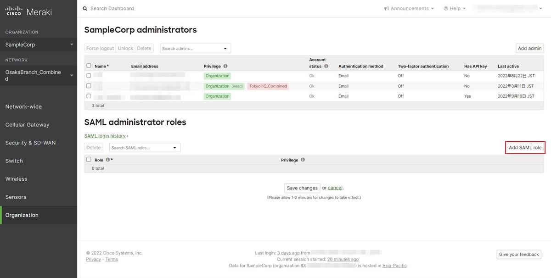
Task: Click the Add SAML role button
Action: [x=525, y=148]
